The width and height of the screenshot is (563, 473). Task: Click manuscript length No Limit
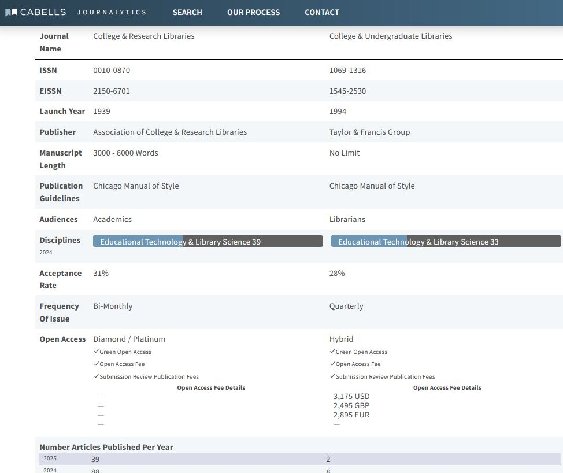[x=345, y=153]
